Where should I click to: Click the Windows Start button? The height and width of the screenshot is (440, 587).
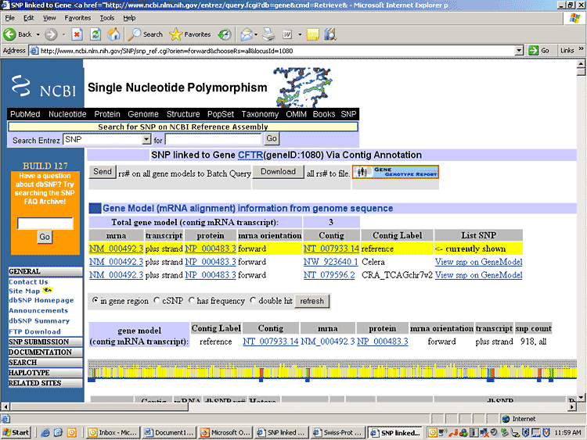[x=16, y=432]
